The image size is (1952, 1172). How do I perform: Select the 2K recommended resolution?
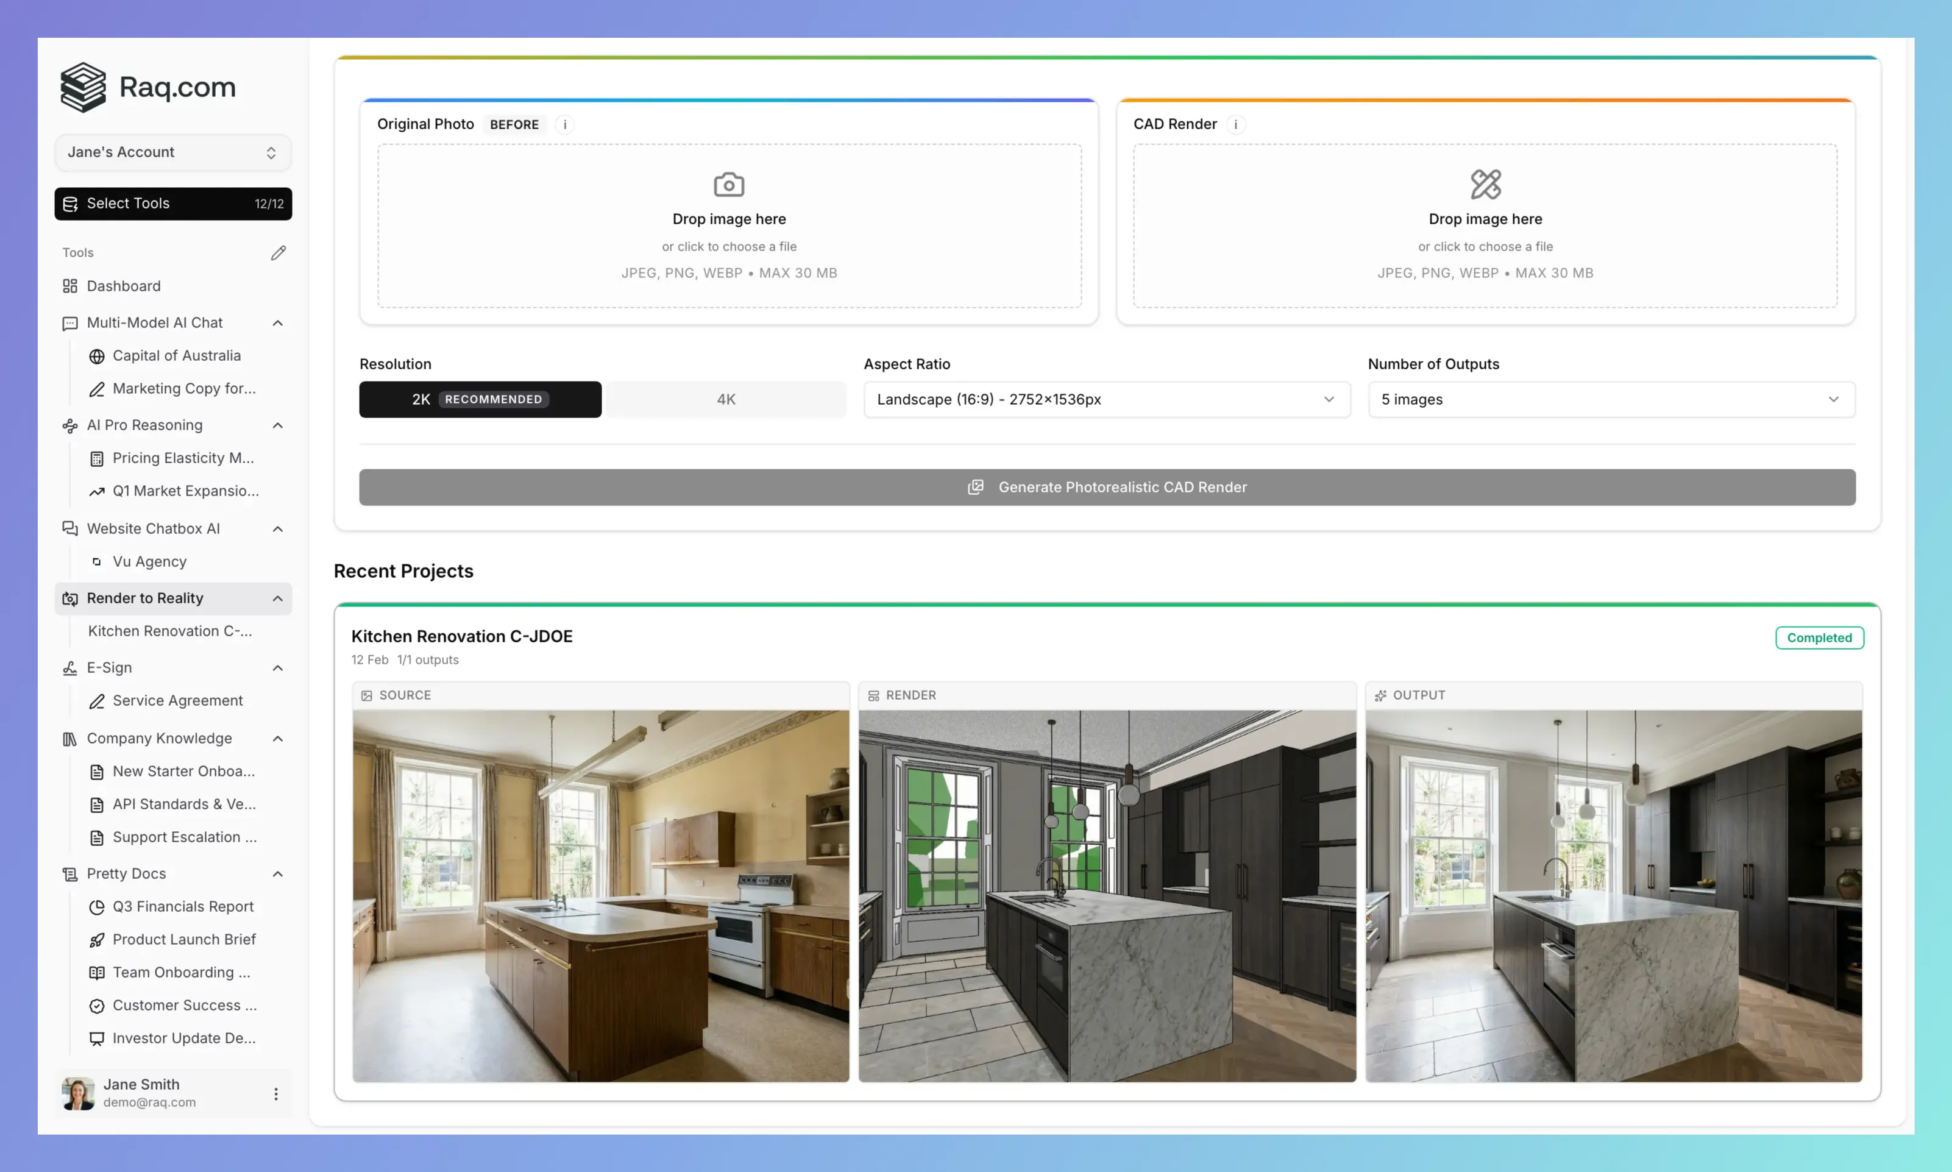click(479, 399)
